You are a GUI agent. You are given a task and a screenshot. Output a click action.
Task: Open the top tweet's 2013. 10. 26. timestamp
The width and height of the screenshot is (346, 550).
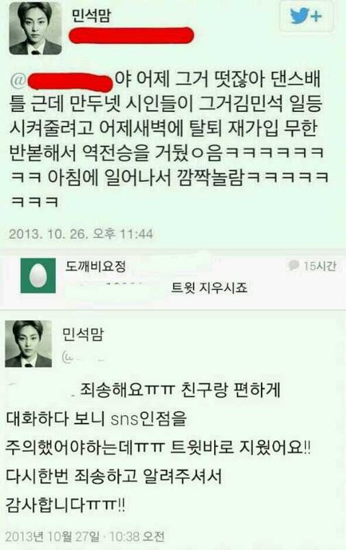[x=81, y=234]
